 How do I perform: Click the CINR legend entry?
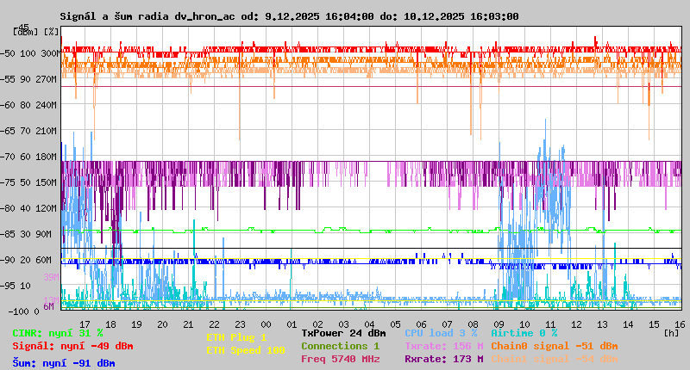pos(58,332)
